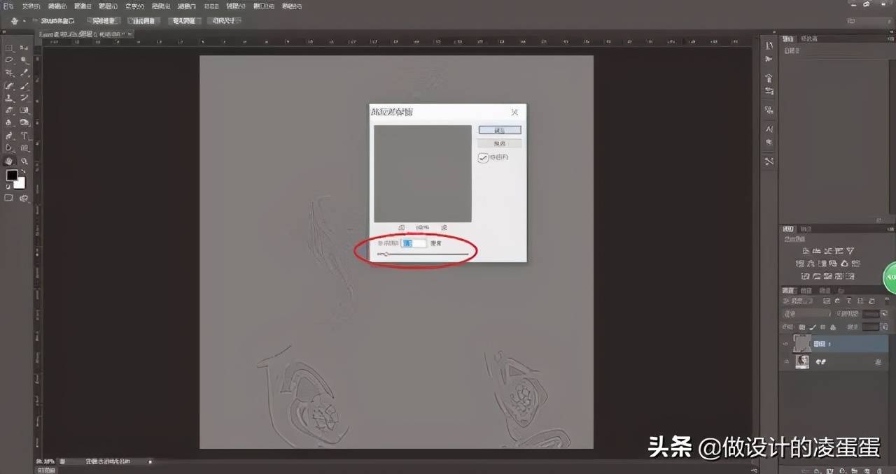
Task: Click the zoom-in icon under filter preview
Action: 444,227
